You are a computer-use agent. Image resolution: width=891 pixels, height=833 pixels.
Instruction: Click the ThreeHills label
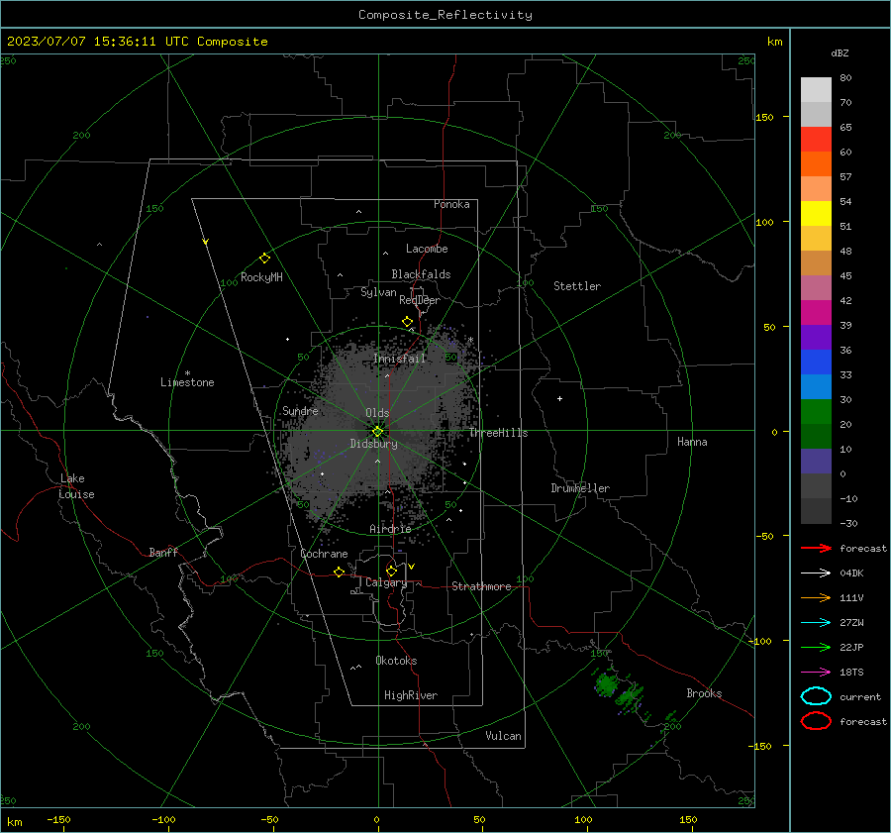click(x=498, y=433)
